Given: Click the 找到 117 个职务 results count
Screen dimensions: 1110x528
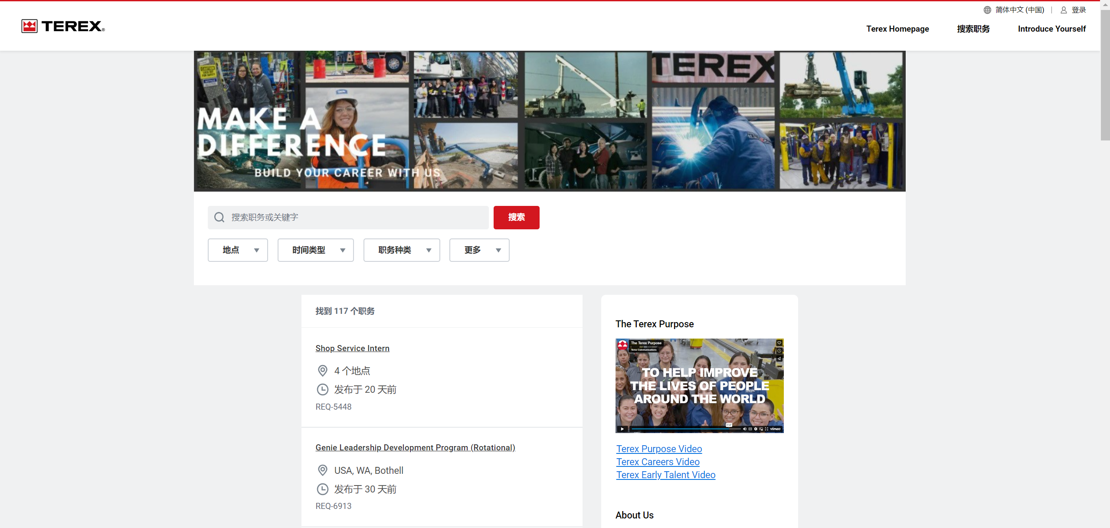Looking at the screenshot, I should (345, 311).
